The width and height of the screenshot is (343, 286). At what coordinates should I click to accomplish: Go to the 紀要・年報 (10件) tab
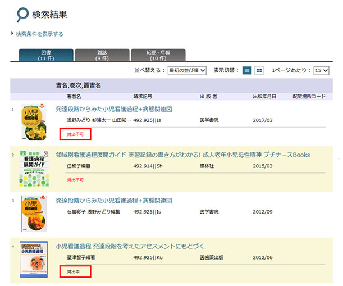point(157,55)
